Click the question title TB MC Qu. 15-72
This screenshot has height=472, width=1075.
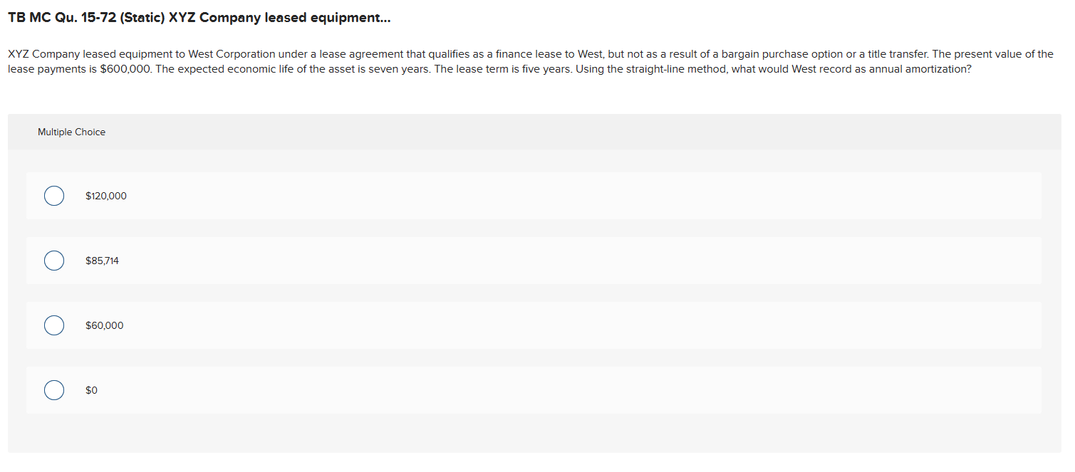[x=198, y=17]
